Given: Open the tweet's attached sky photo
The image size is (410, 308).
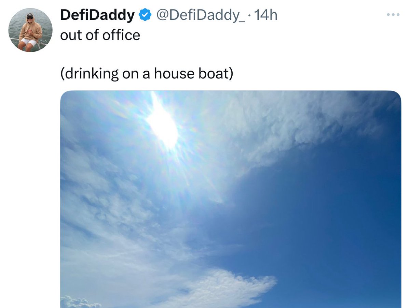Looking at the screenshot, I should (x=231, y=199).
